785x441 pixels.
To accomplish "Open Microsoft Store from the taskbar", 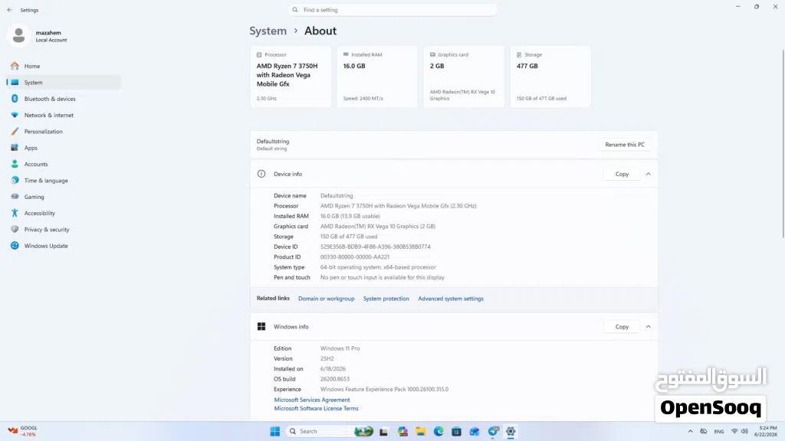I will (x=456, y=432).
